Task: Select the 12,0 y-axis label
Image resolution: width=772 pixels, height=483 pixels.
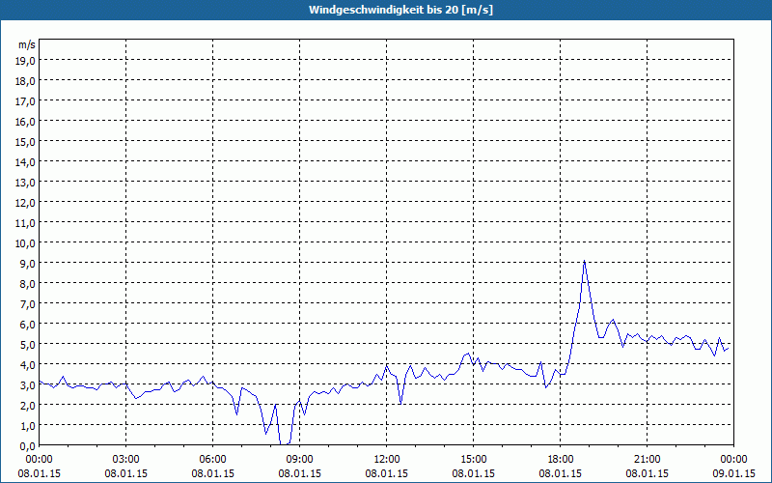Action: [x=26, y=203]
